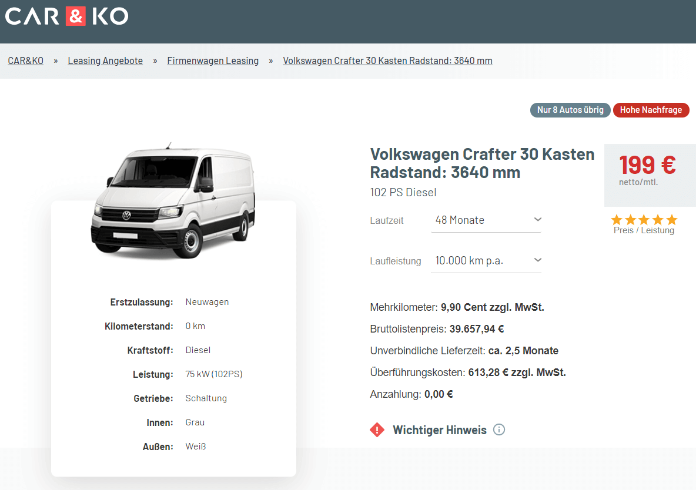Click the Laufleistung dropdown chevron arrow
This screenshot has height=490, width=696.
(x=537, y=260)
